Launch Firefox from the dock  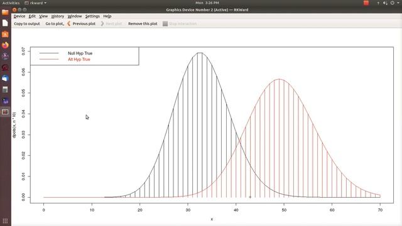(5, 45)
